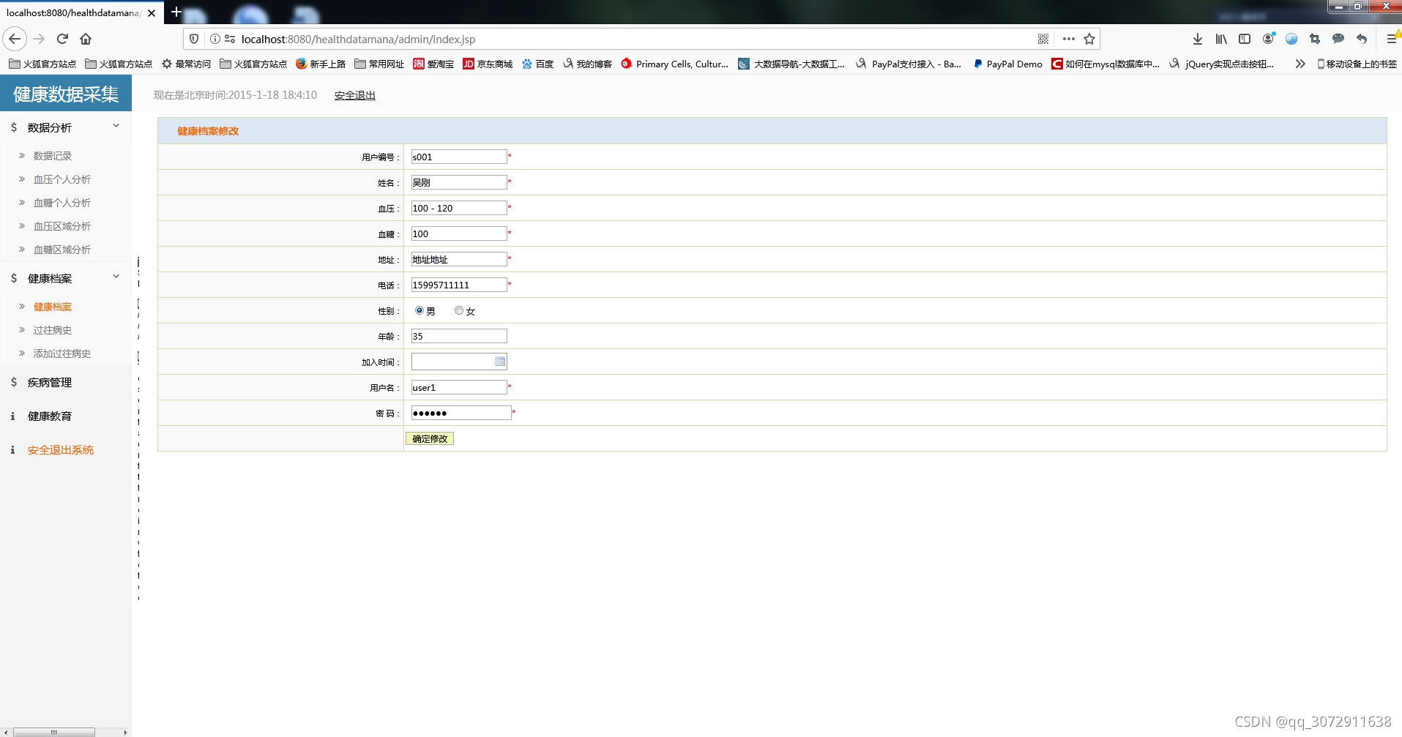Open 过往病史 in the sidebar
This screenshot has height=737, width=1402.
53,330
